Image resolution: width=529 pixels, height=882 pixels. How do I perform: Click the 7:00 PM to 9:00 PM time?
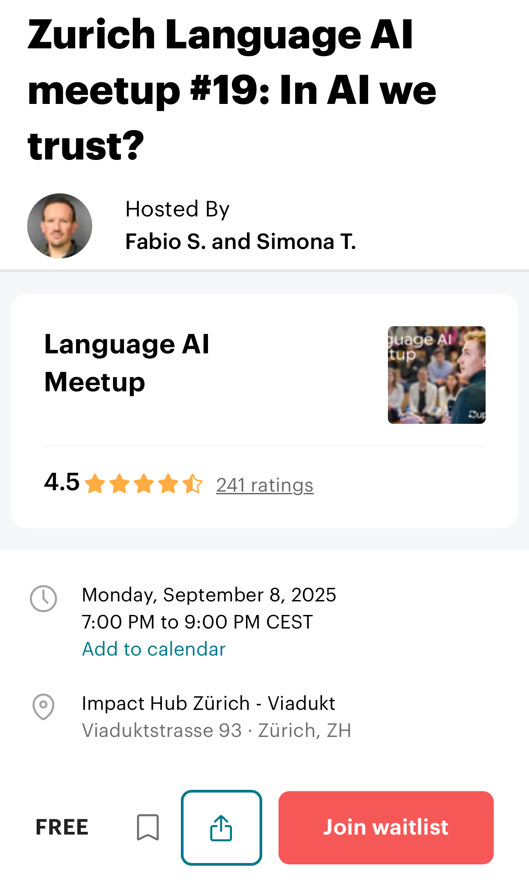click(x=197, y=622)
